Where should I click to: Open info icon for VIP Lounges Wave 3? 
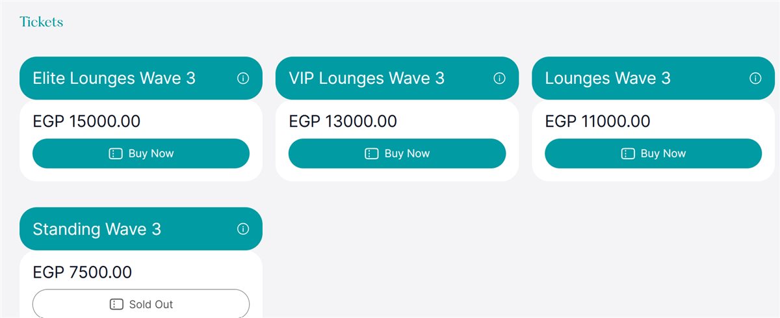499,79
